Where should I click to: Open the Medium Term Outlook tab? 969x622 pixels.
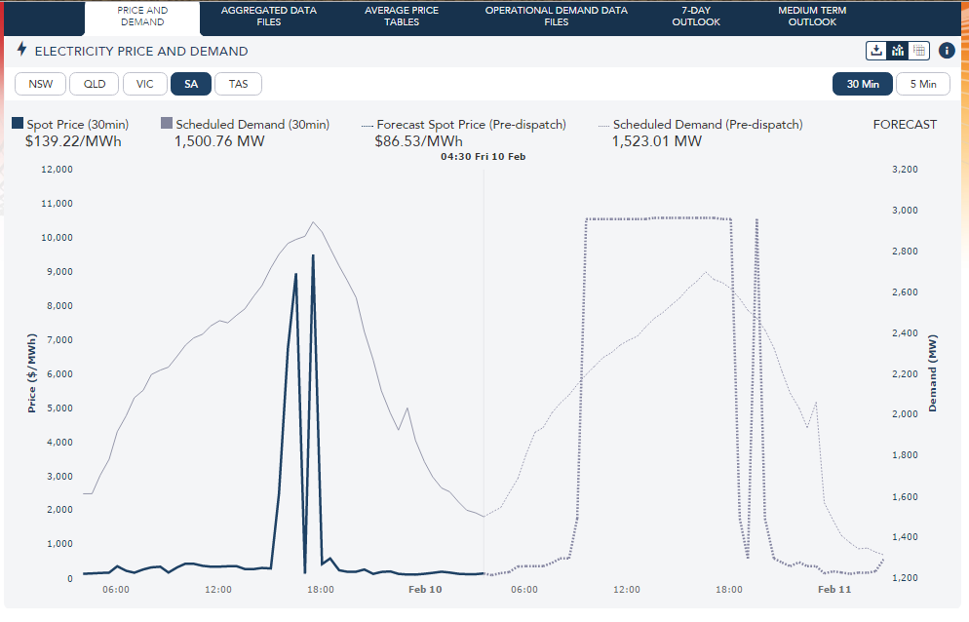811,17
